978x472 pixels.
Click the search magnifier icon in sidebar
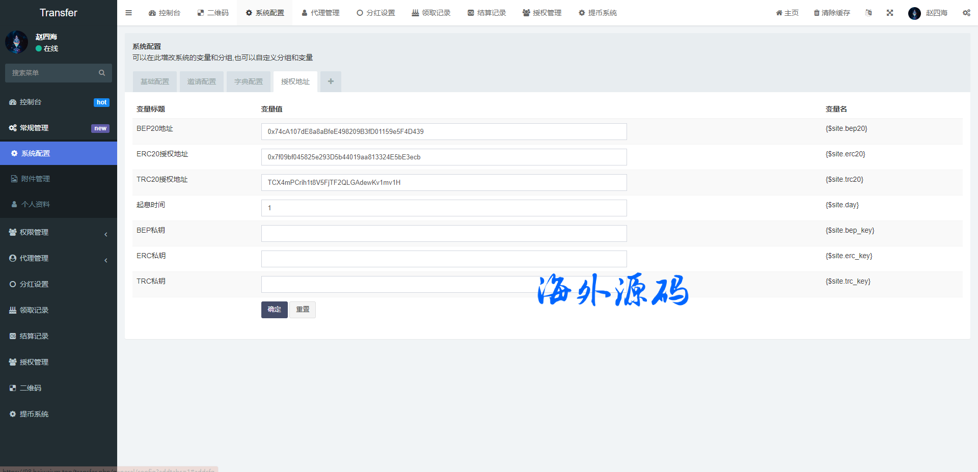pos(102,73)
